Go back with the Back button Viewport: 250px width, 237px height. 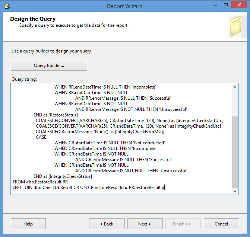107,224
